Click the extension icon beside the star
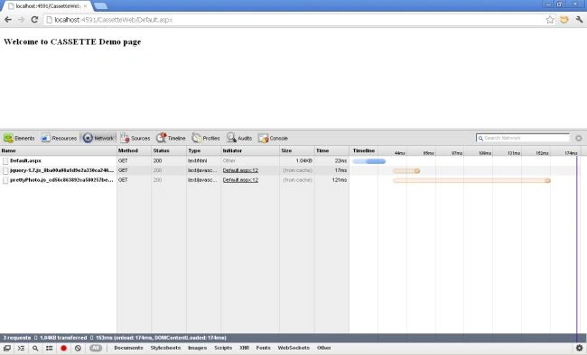Viewport: 587px width, 355px height. coord(564,20)
